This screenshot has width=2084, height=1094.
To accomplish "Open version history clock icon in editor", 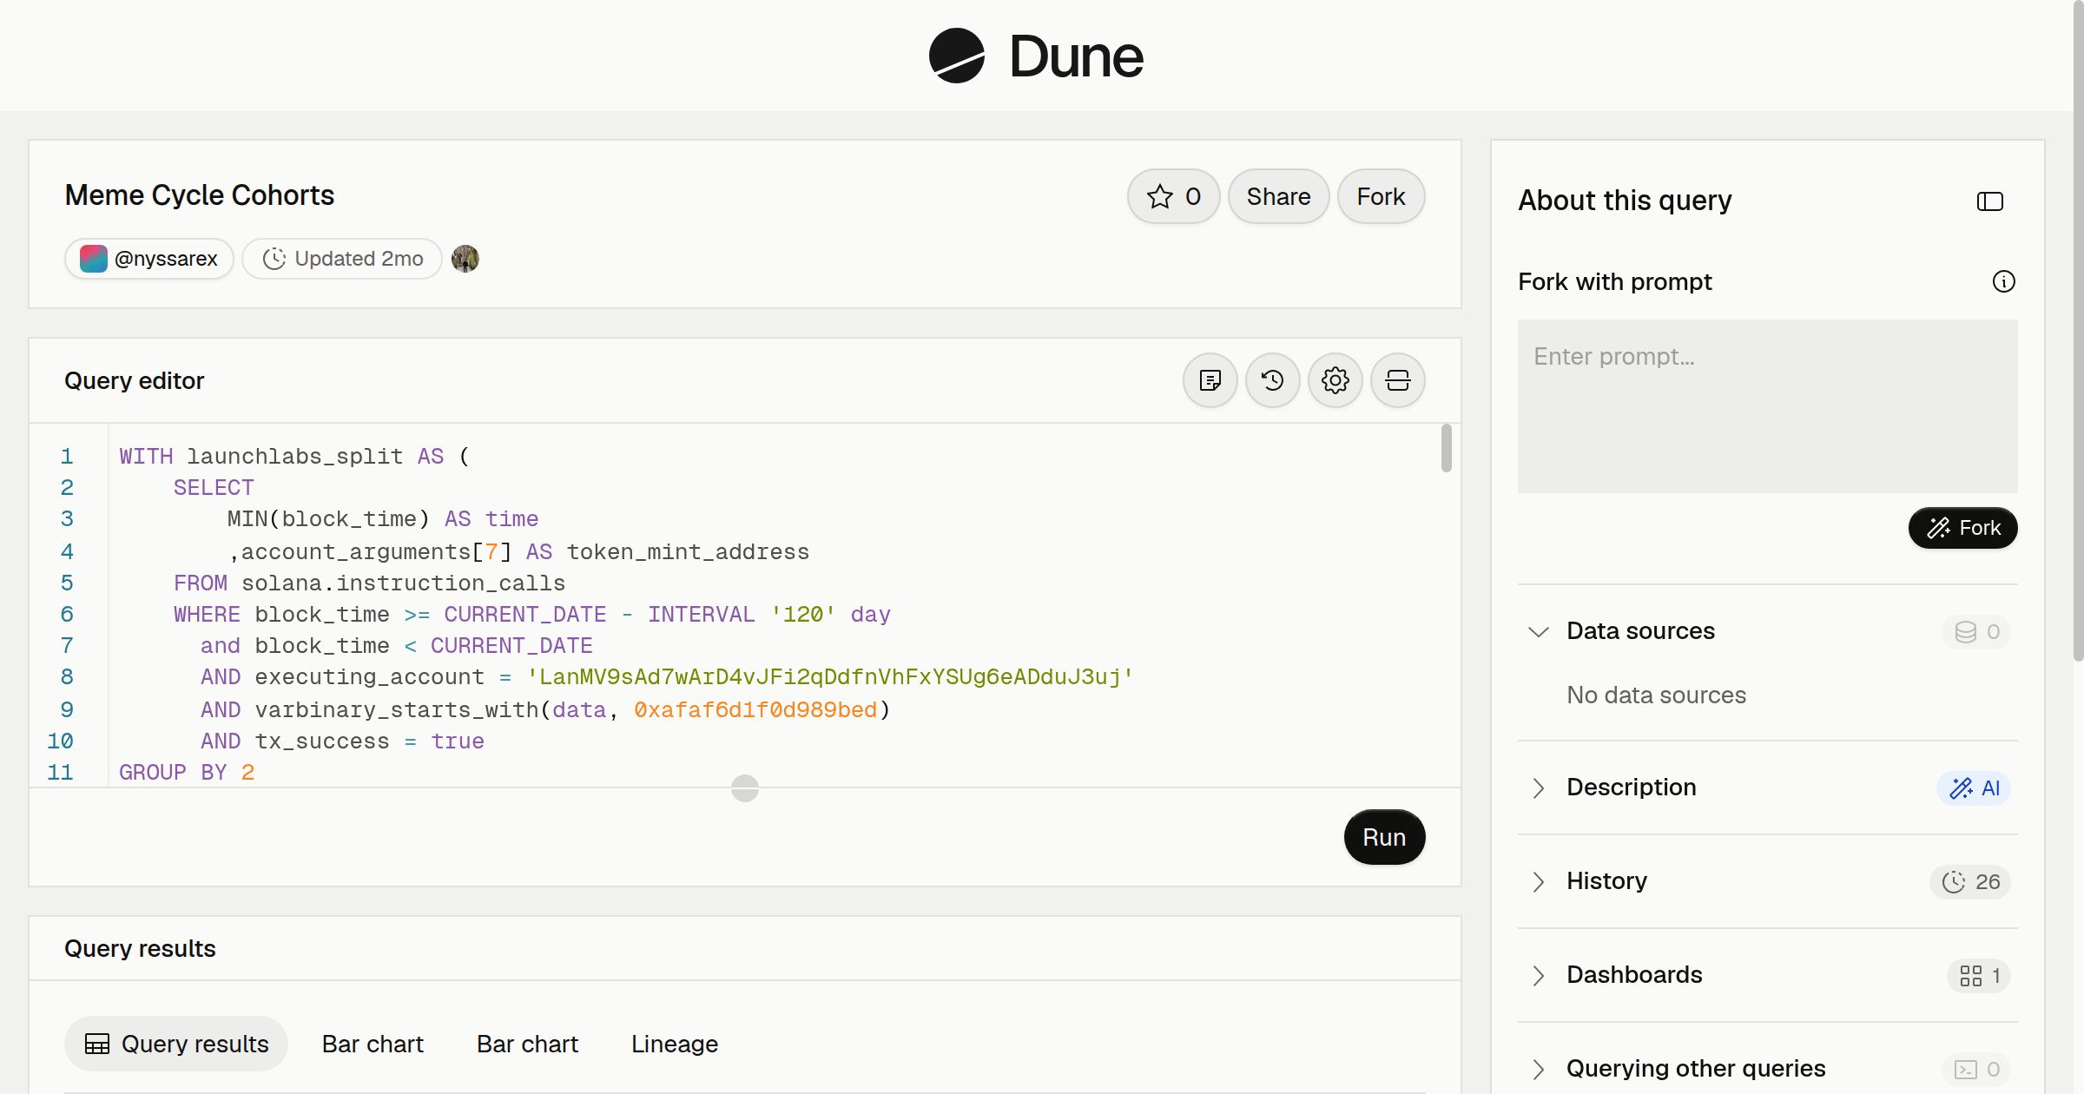I will click(x=1273, y=380).
